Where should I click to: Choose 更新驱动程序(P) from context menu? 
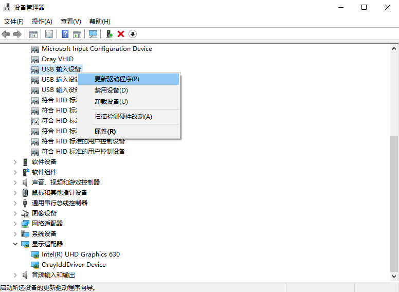(117, 79)
